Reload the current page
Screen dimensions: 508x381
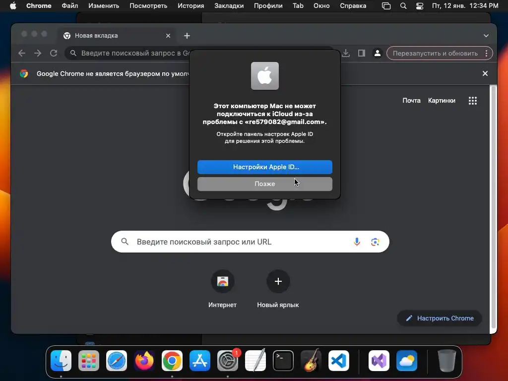click(x=54, y=53)
